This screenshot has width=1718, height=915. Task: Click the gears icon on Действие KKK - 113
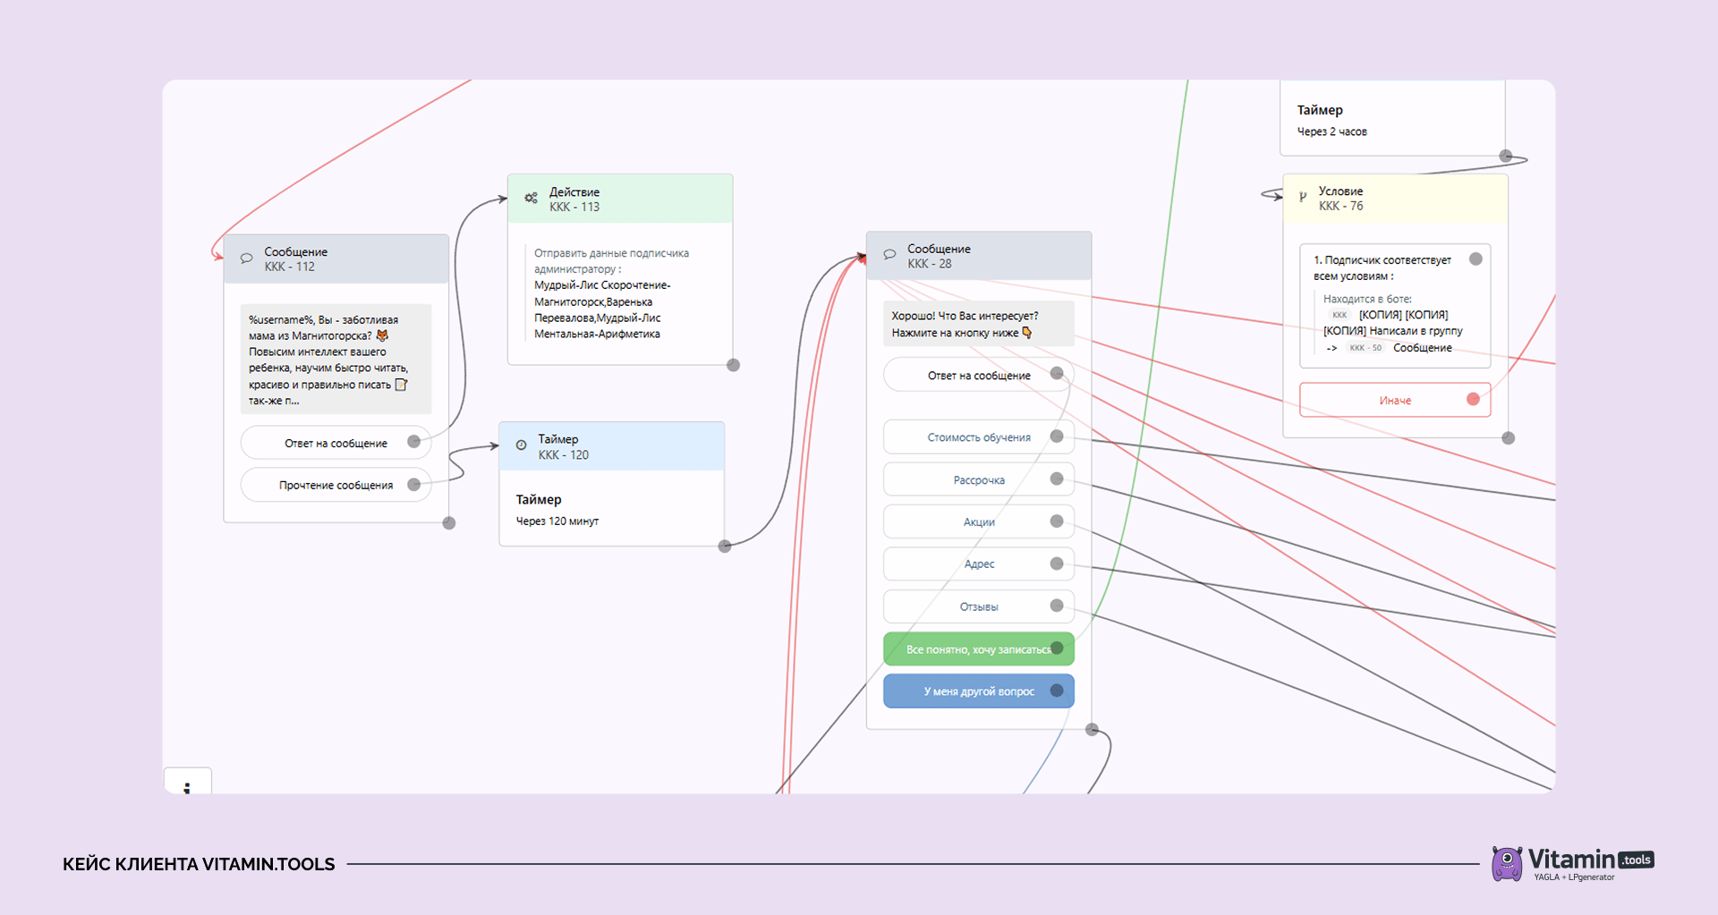(x=531, y=198)
